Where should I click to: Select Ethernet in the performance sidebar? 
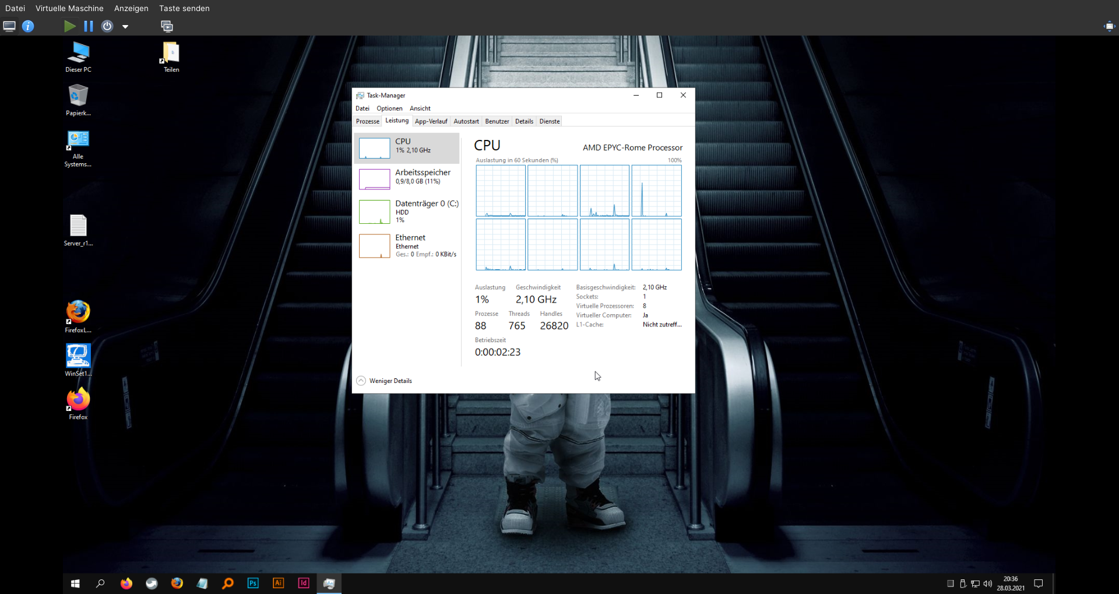pyautogui.click(x=407, y=245)
